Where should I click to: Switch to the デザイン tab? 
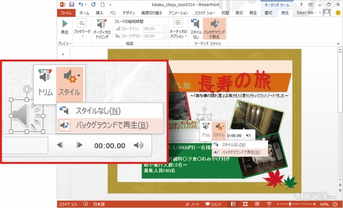[x=129, y=13]
